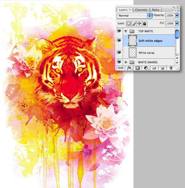Hide the Soft white edges layer

(119, 41)
